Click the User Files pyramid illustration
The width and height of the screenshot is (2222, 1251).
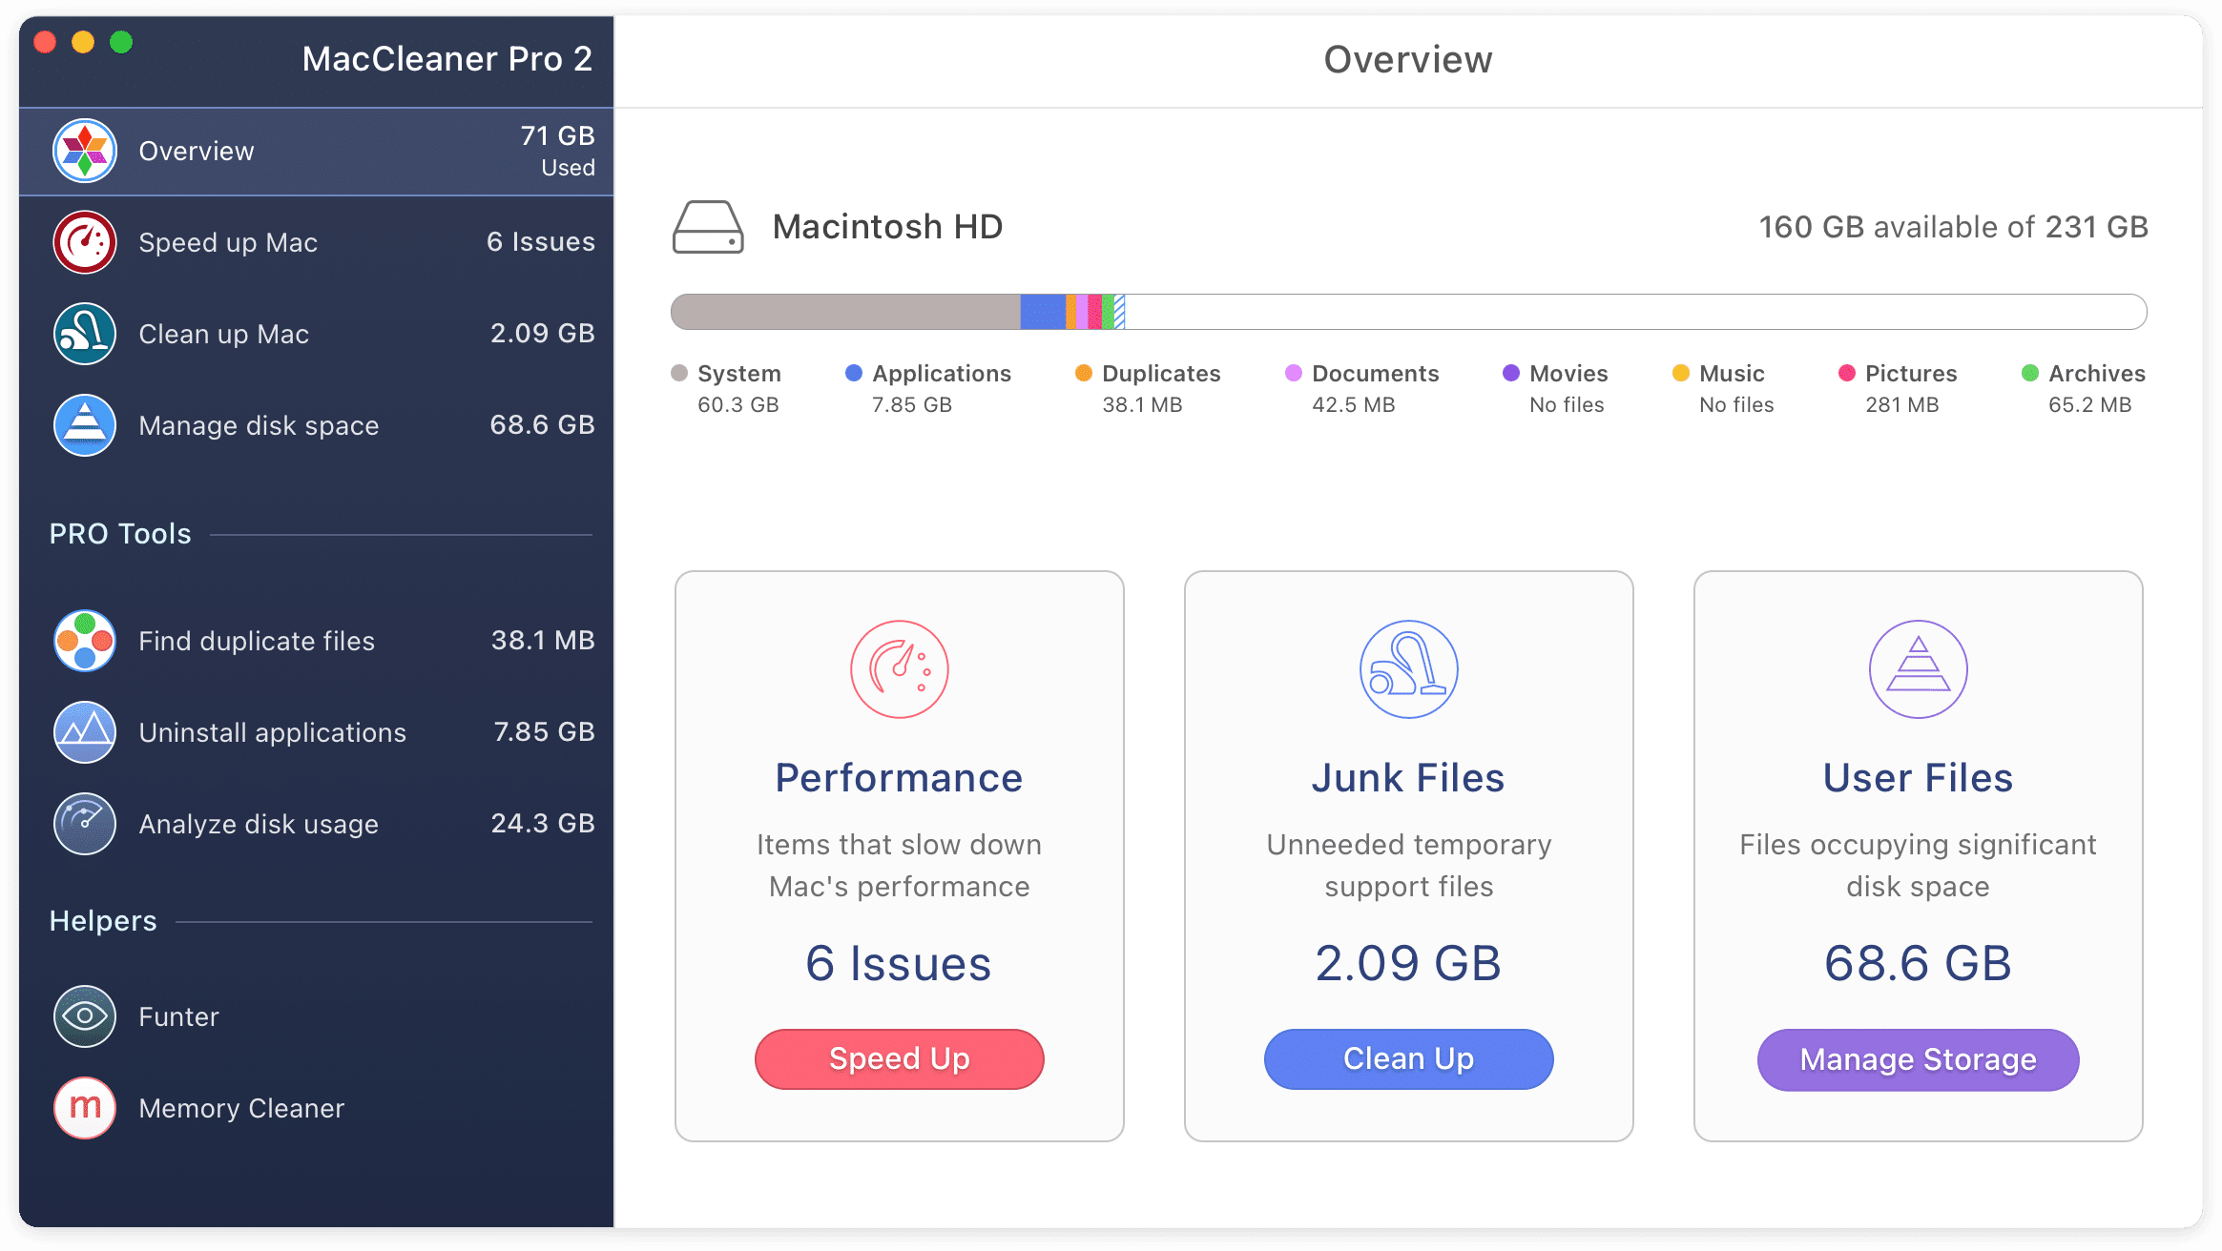pos(1917,667)
